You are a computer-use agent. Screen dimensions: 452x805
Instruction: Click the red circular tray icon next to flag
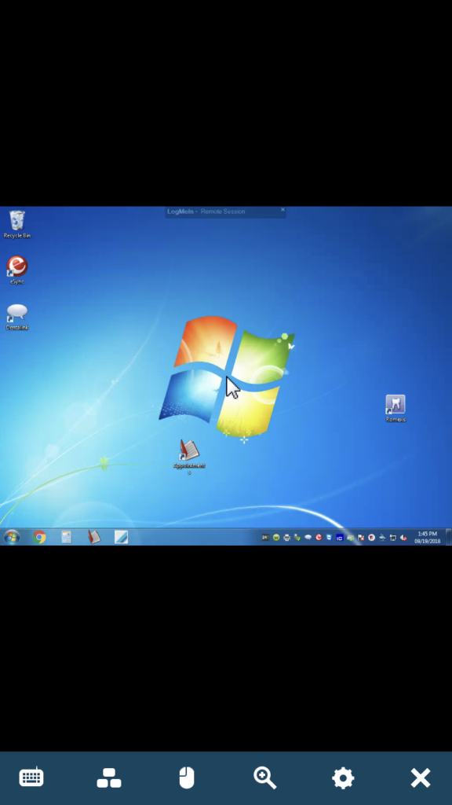pos(371,538)
